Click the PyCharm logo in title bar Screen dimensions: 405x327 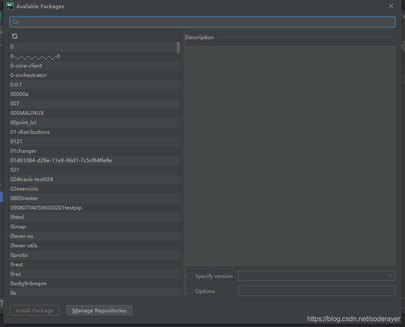coord(10,6)
